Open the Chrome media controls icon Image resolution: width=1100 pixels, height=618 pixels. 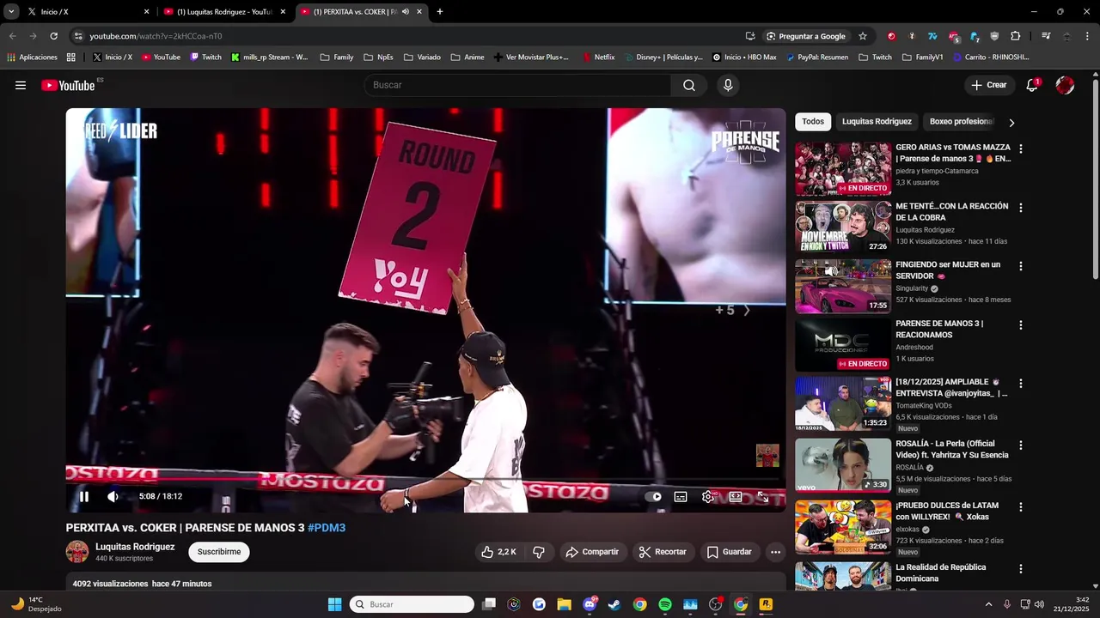click(x=1046, y=36)
